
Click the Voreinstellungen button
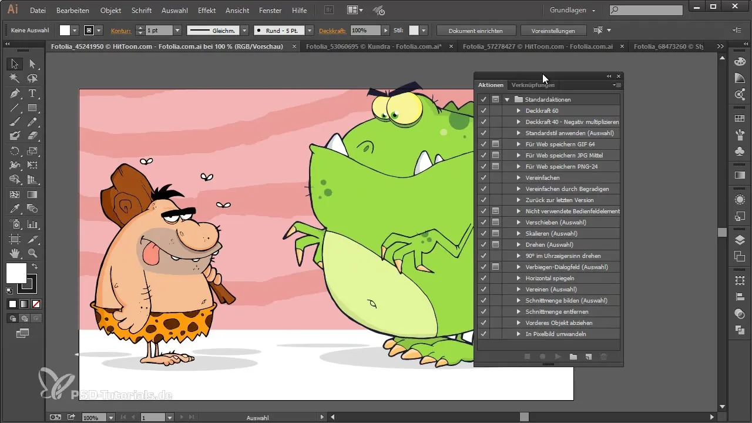[x=553, y=30]
